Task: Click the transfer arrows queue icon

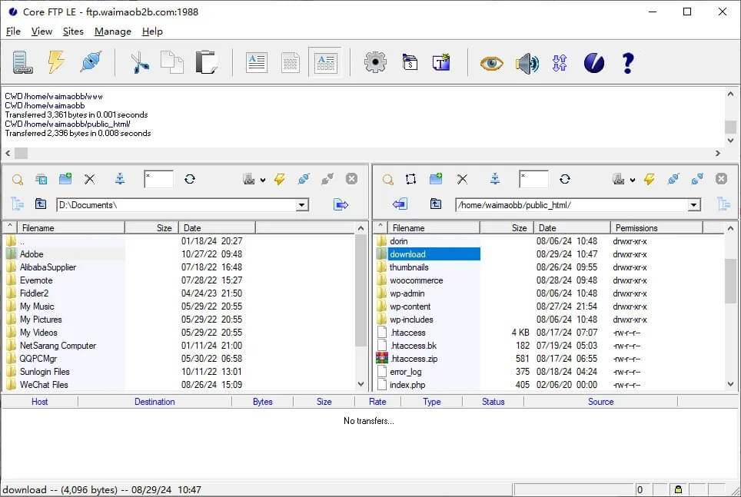Action: pos(560,63)
